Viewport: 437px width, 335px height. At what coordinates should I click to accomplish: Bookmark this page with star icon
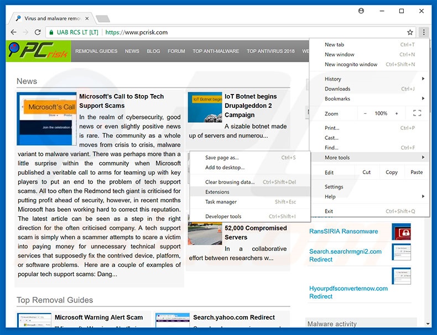[x=410, y=32]
